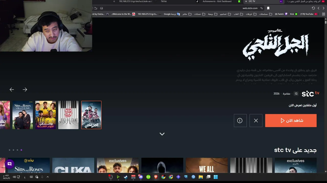The height and width of the screenshot is (183, 327).
Task: Open the stc tv logo link
Action: click(310, 94)
